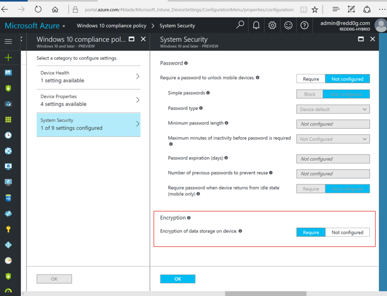Open the Monitor gauge icon in the sidebar
The height and width of the screenshot is (296, 387).
[x=8, y=260]
